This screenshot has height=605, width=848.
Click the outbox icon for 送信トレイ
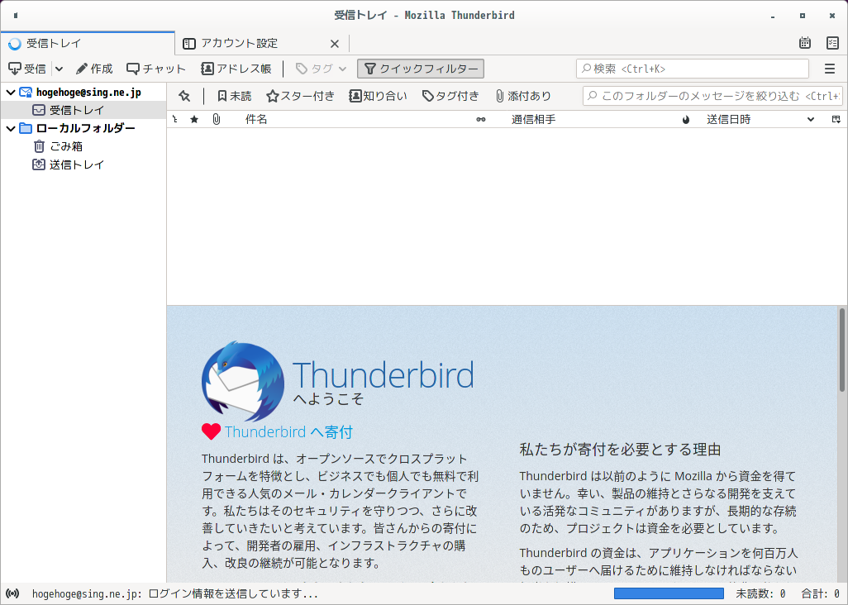38,164
